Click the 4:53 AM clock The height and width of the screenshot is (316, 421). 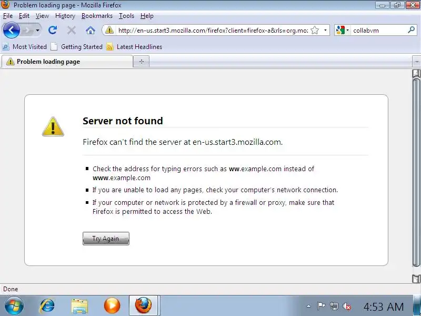(x=384, y=307)
